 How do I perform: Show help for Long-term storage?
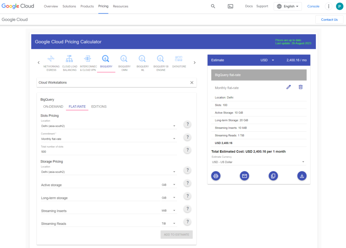188,196
